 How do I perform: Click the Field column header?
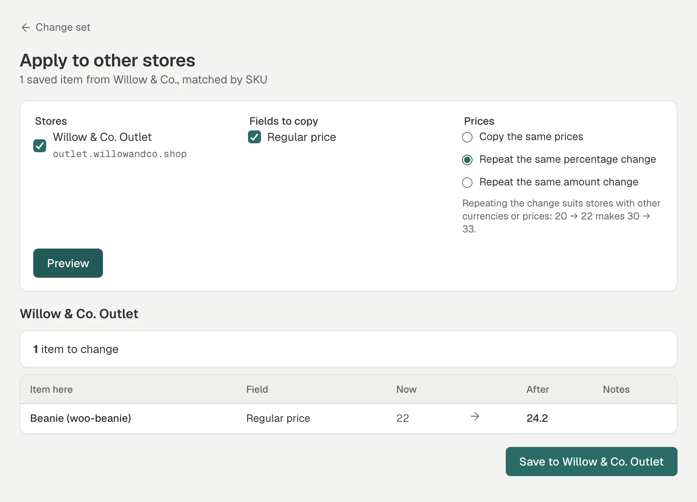257,389
